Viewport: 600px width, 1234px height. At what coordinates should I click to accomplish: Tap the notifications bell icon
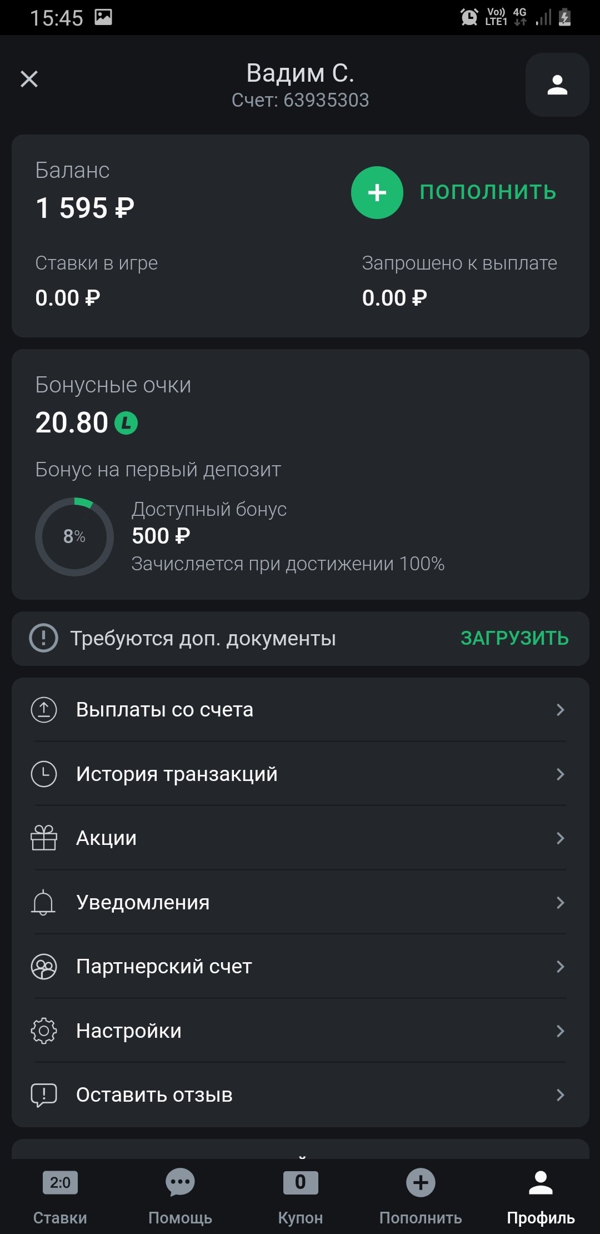[x=44, y=902]
